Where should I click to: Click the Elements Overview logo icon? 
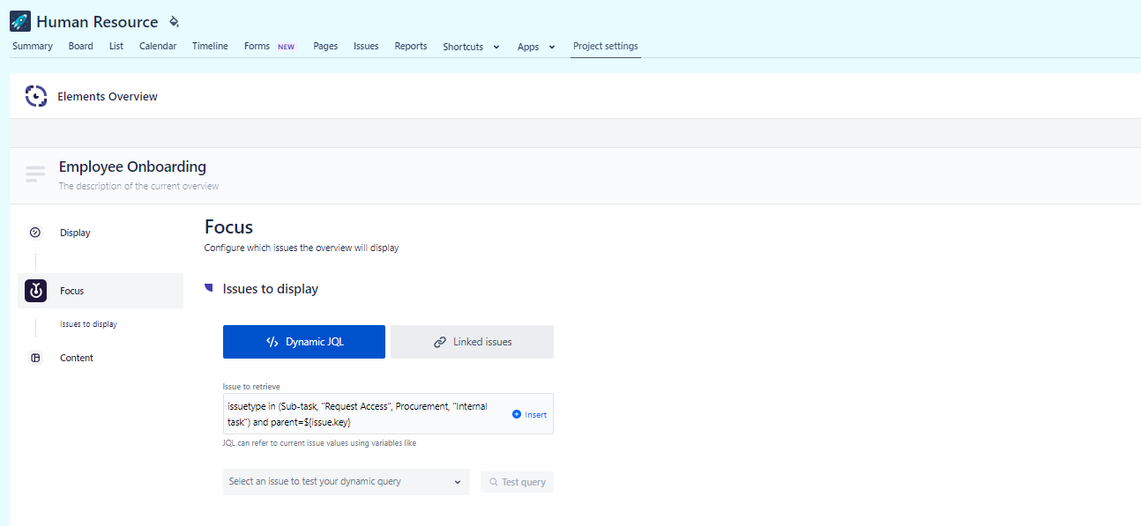point(36,96)
